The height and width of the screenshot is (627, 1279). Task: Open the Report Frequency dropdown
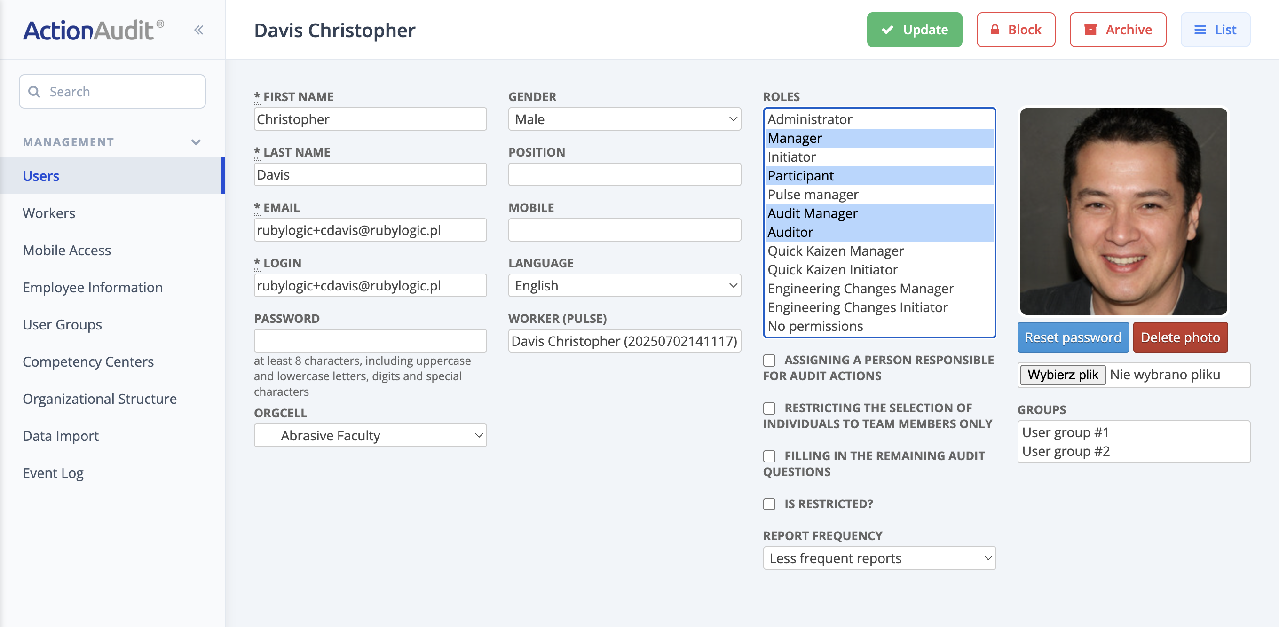click(x=879, y=558)
